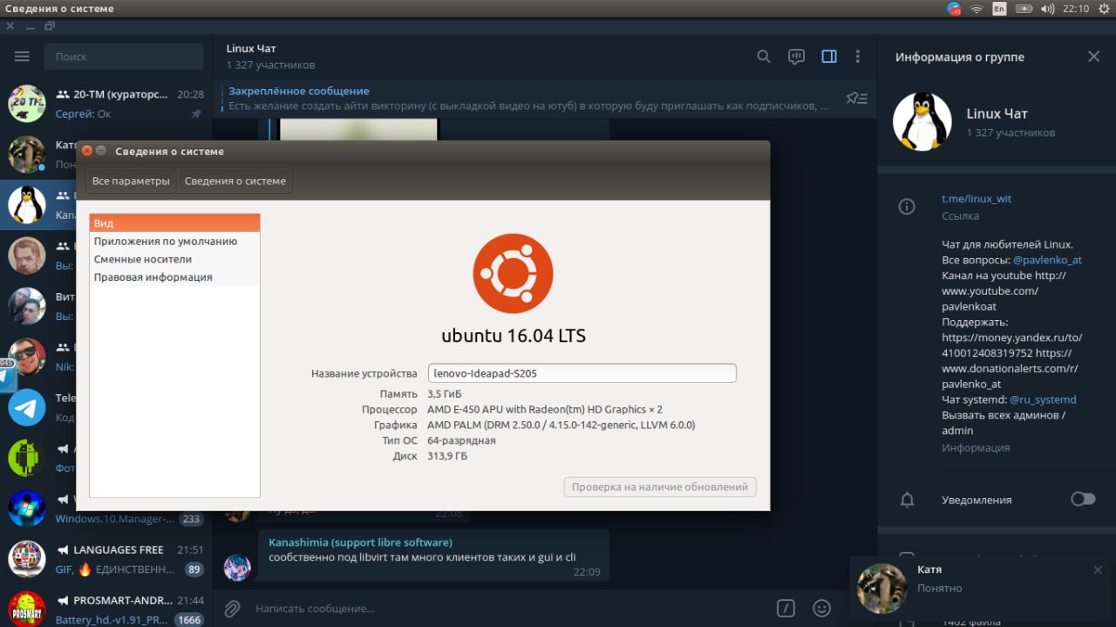Click the Kanashimia sender name in message
The width and height of the screenshot is (1116, 627).
(360, 542)
